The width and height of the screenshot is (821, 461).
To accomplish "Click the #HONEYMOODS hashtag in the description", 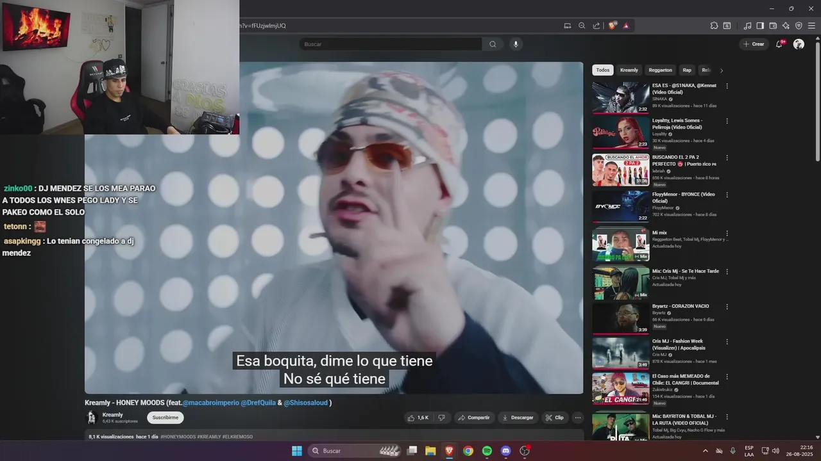I will pos(178,437).
